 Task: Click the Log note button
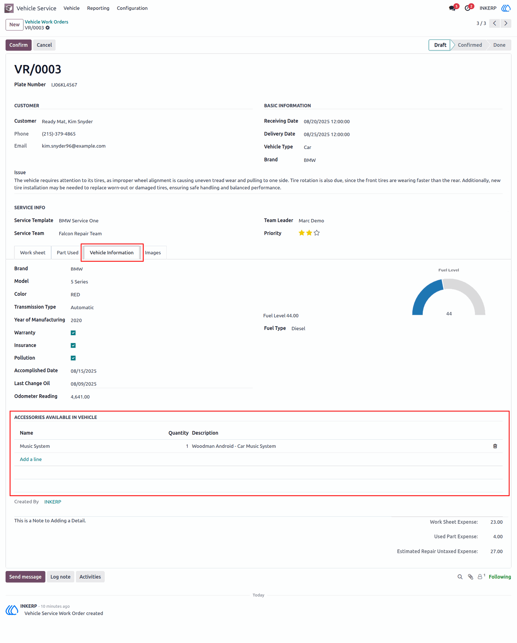61,577
